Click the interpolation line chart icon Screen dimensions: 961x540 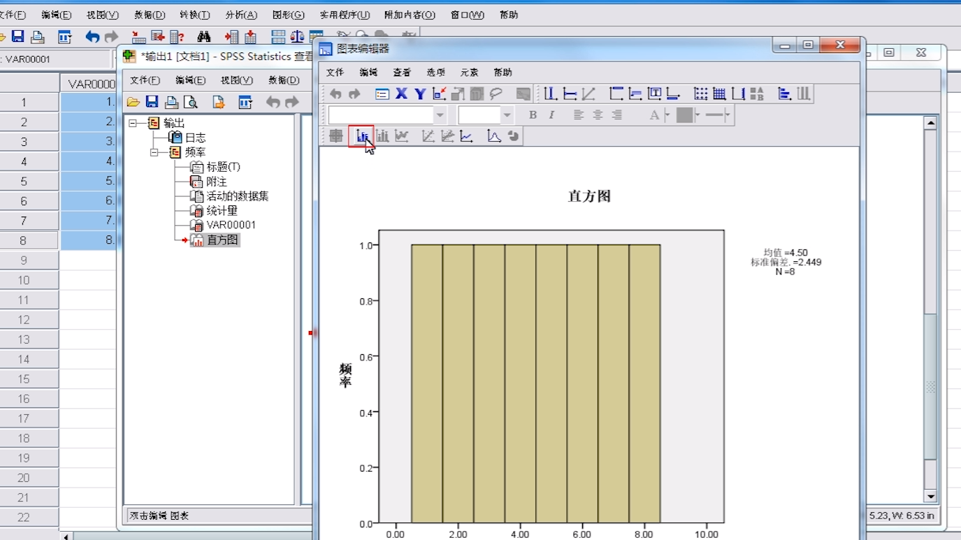(x=466, y=136)
